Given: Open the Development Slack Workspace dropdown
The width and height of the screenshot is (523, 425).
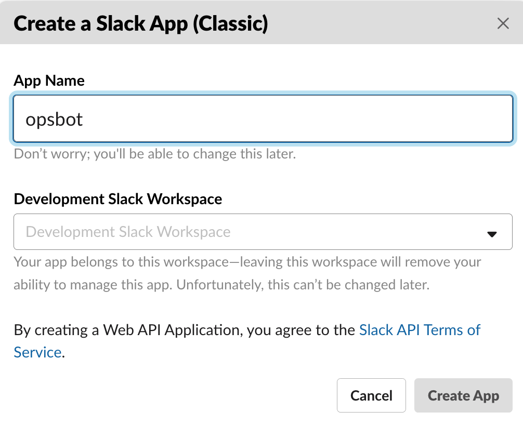Looking at the screenshot, I should (x=263, y=232).
